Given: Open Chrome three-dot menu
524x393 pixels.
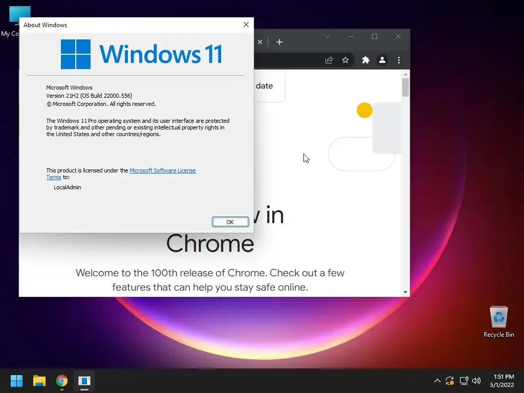Looking at the screenshot, I should 399,60.
